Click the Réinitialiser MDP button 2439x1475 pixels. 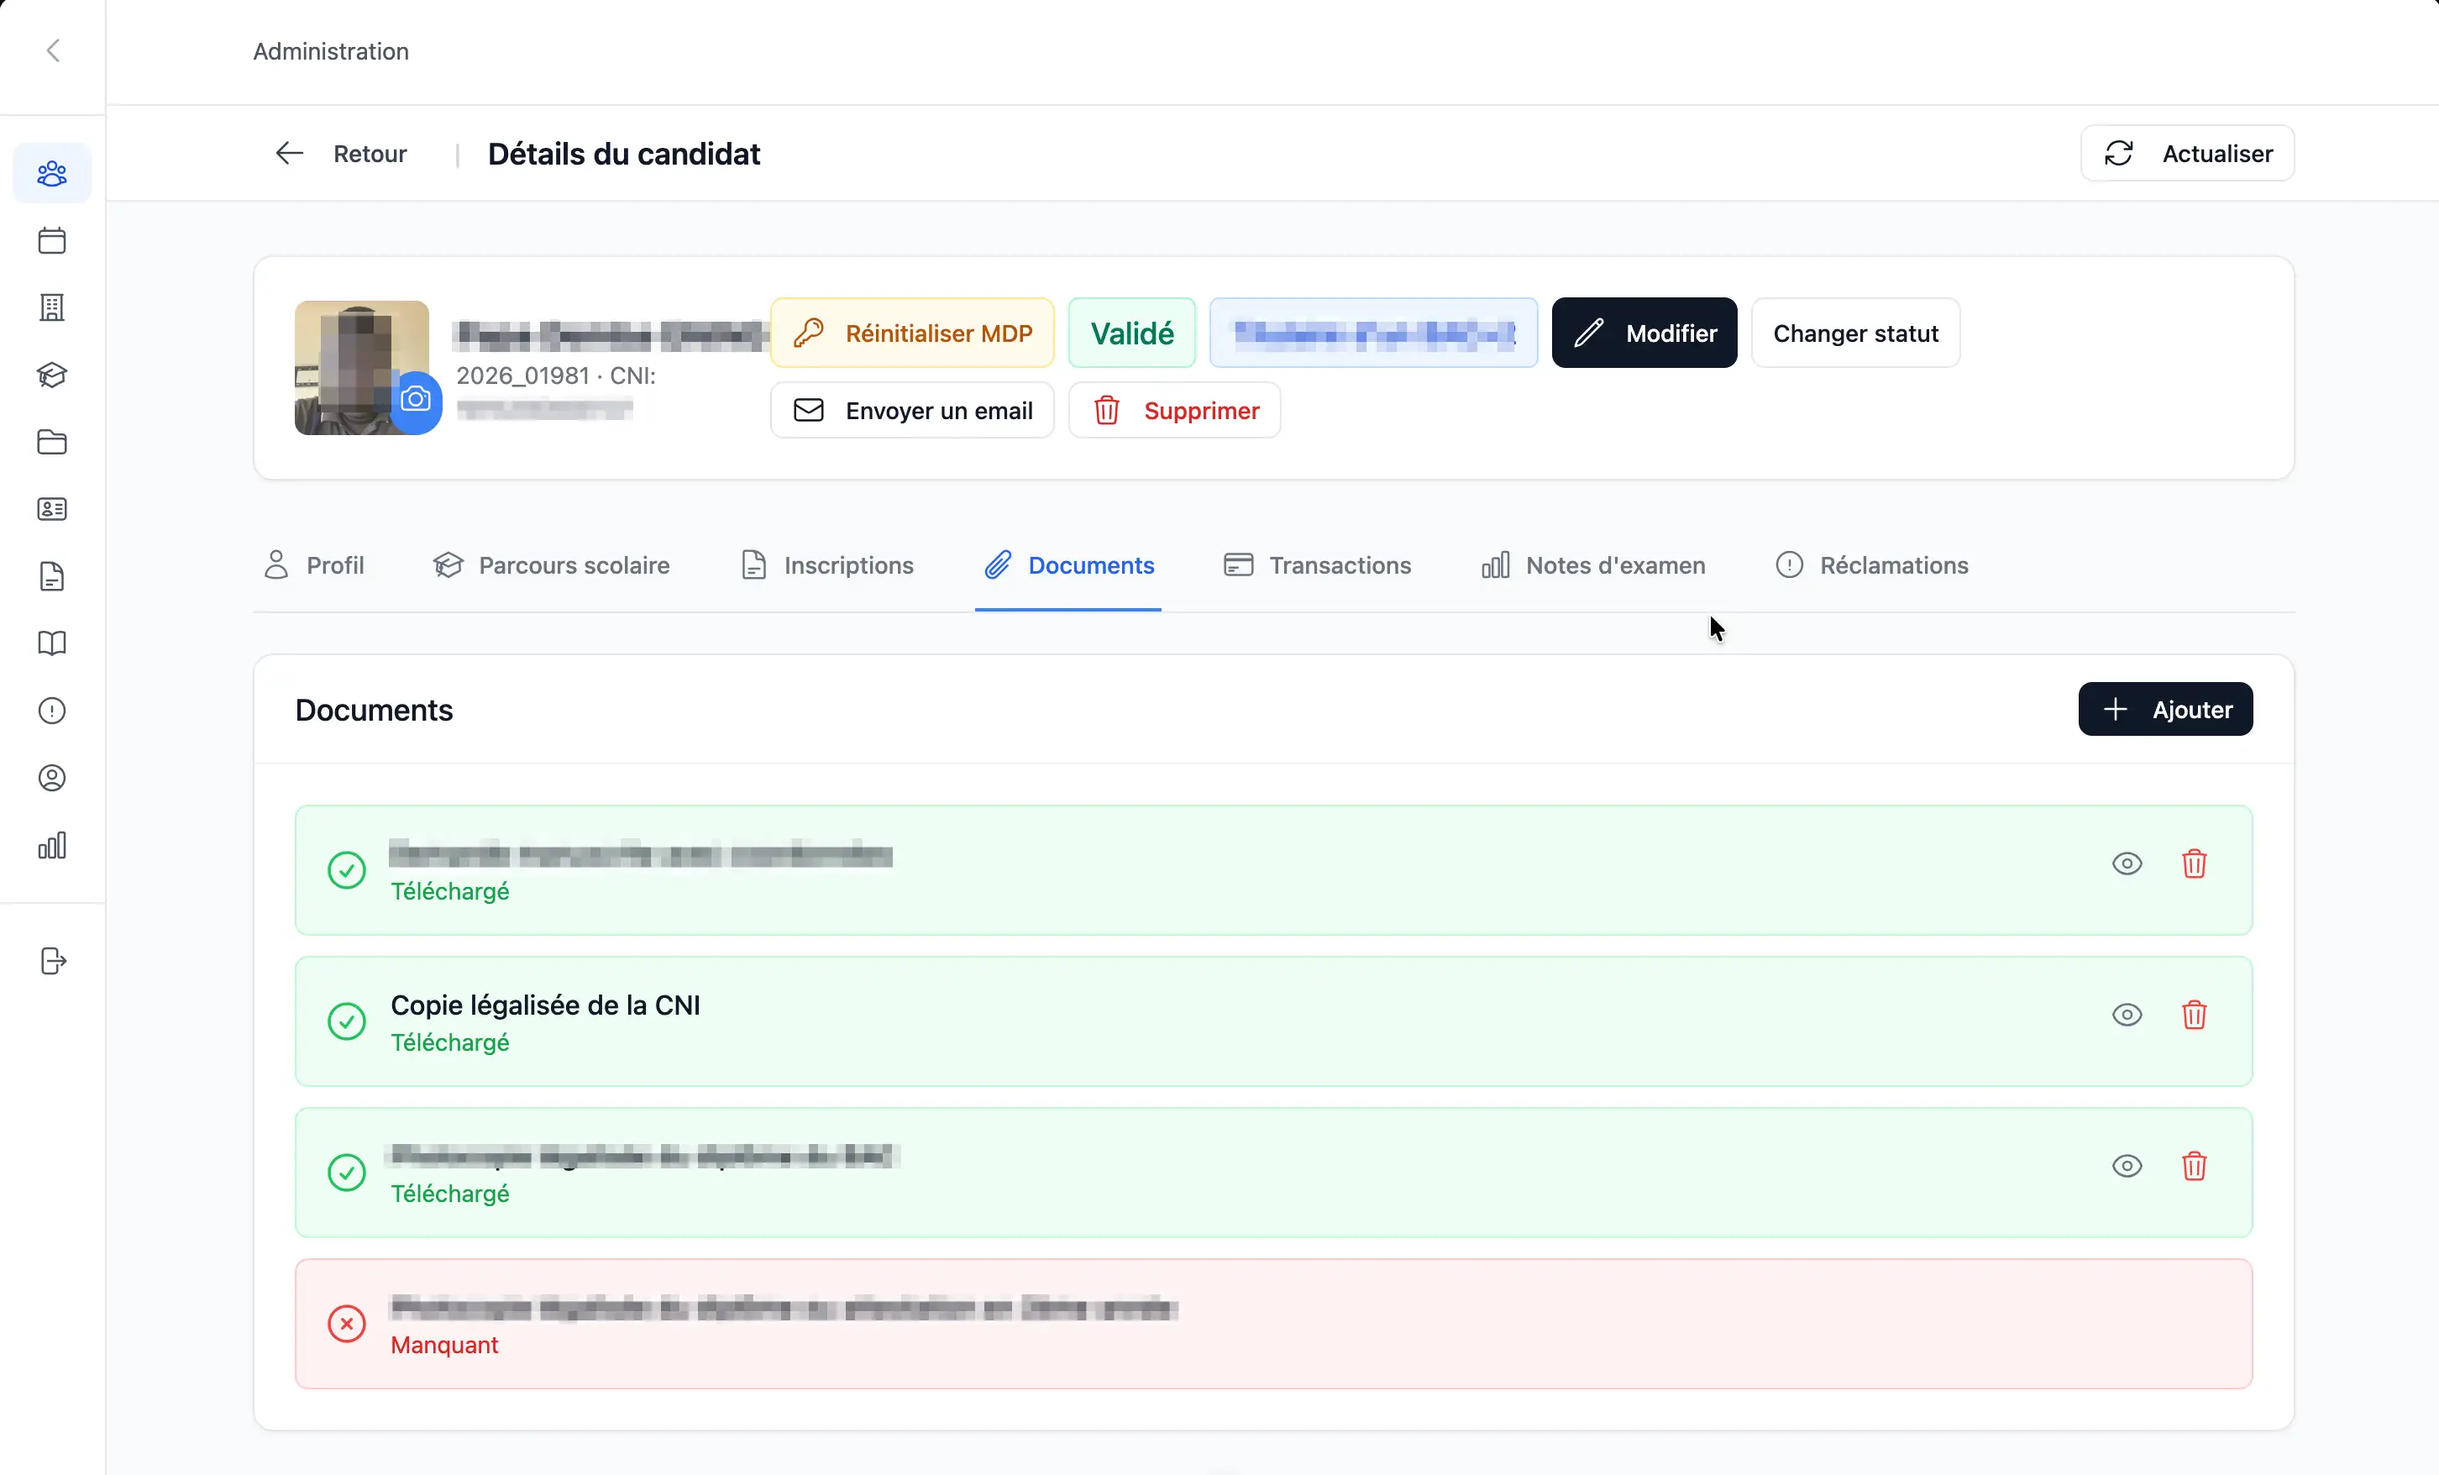(911, 333)
